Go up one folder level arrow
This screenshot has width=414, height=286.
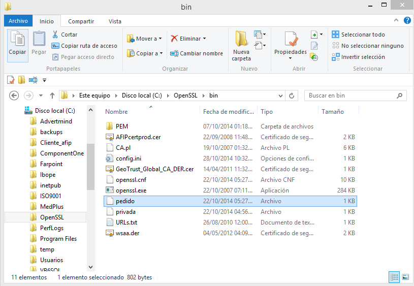tap(52, 96)
